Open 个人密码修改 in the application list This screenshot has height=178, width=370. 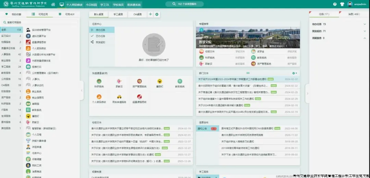coord(39,48)
